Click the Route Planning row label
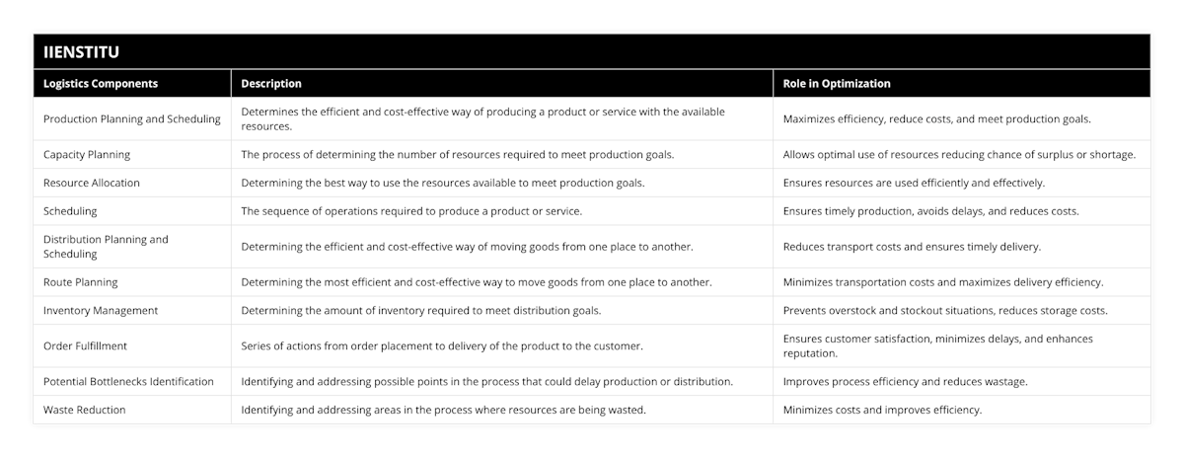 (81, 282)
